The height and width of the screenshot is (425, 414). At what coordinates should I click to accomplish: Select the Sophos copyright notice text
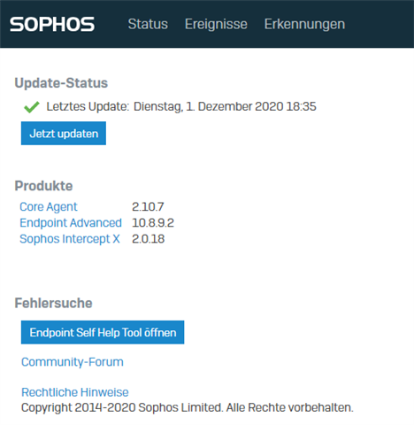188,407
